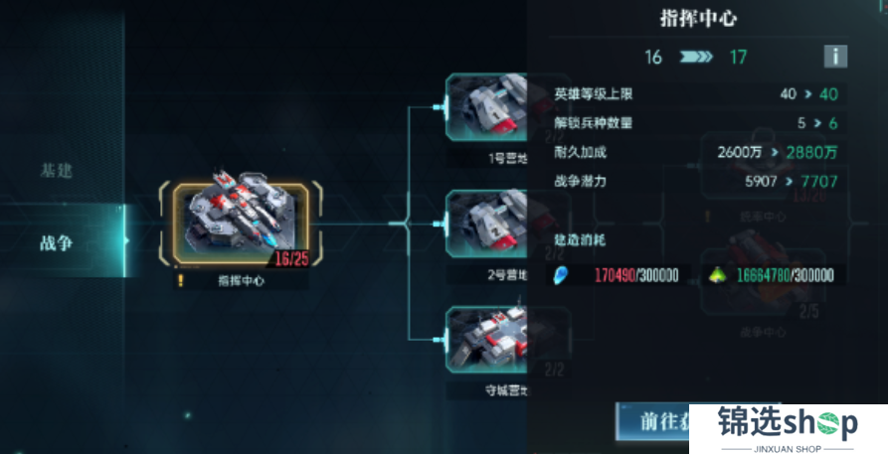Viewport: 888px width, 454px height.
Task: Select the 2号营地 building icon
Action: pos(486,224)
